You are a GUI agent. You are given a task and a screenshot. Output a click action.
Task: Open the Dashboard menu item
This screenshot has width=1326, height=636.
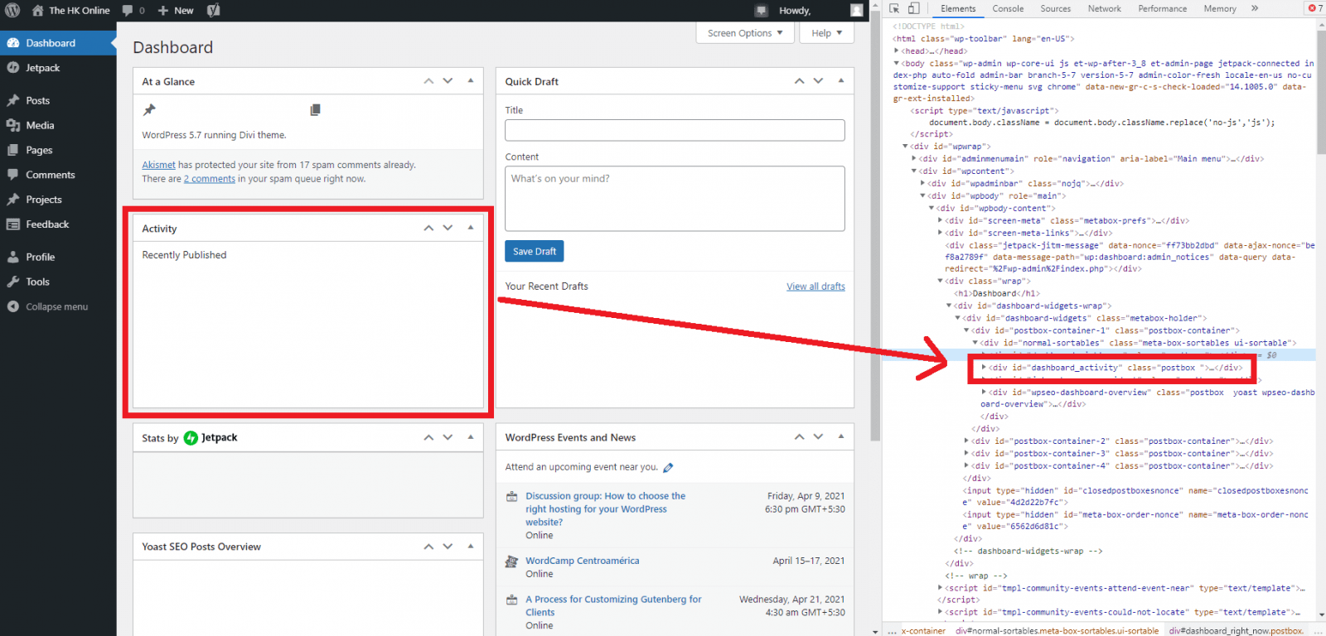pos(58,43)
